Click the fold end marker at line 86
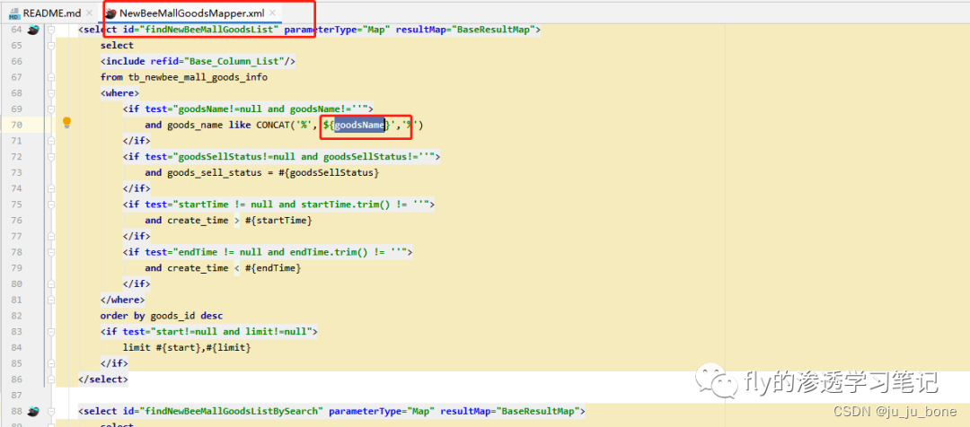The width and height of the screenshot is (970, 427). 50,379
